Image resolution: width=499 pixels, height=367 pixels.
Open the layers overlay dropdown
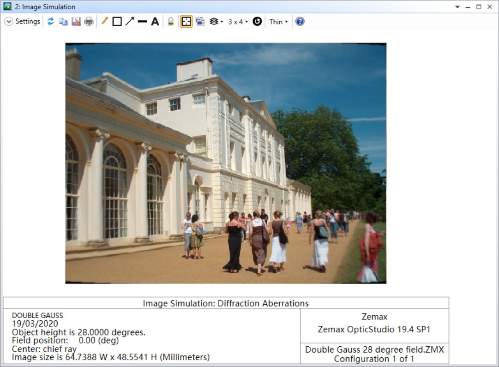click(216, 21)
